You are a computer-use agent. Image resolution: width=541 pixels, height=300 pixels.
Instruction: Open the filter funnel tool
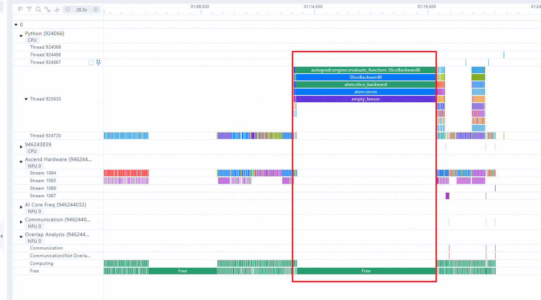click(29, 9)
